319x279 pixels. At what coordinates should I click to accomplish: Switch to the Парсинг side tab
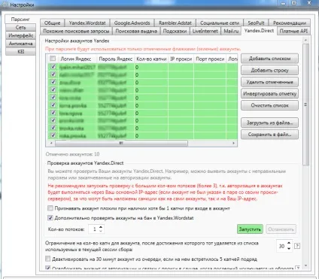click(20, 20)
